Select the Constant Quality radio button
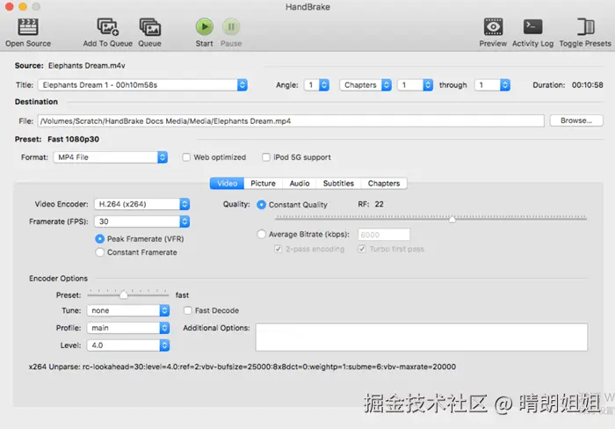615x429 pixels. coord(261,205)
